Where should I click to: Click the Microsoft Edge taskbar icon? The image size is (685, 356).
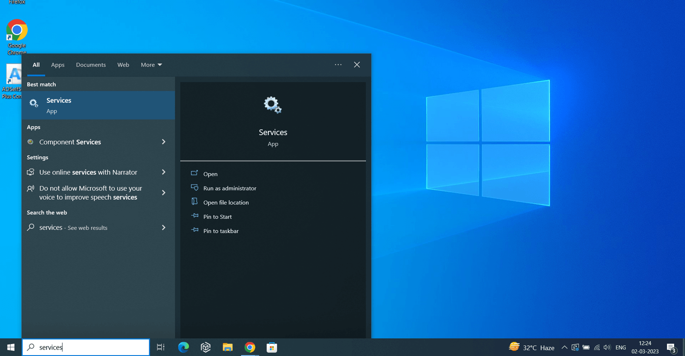[183, 347]
